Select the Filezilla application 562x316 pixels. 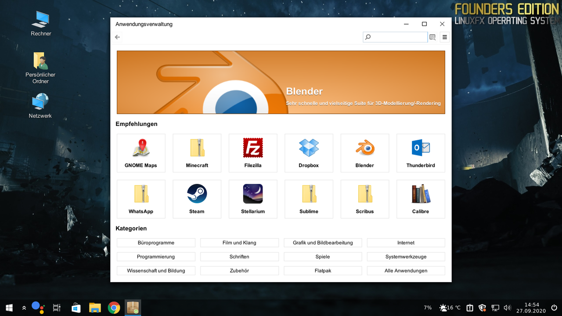(x=253, y=153)
